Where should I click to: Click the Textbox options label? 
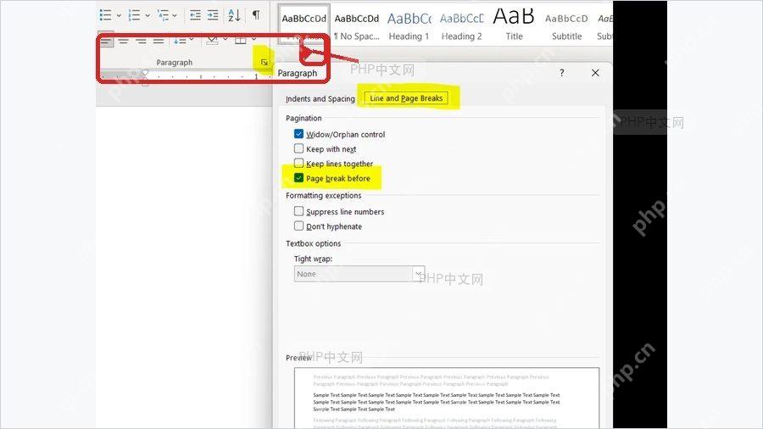coord(314,243)
